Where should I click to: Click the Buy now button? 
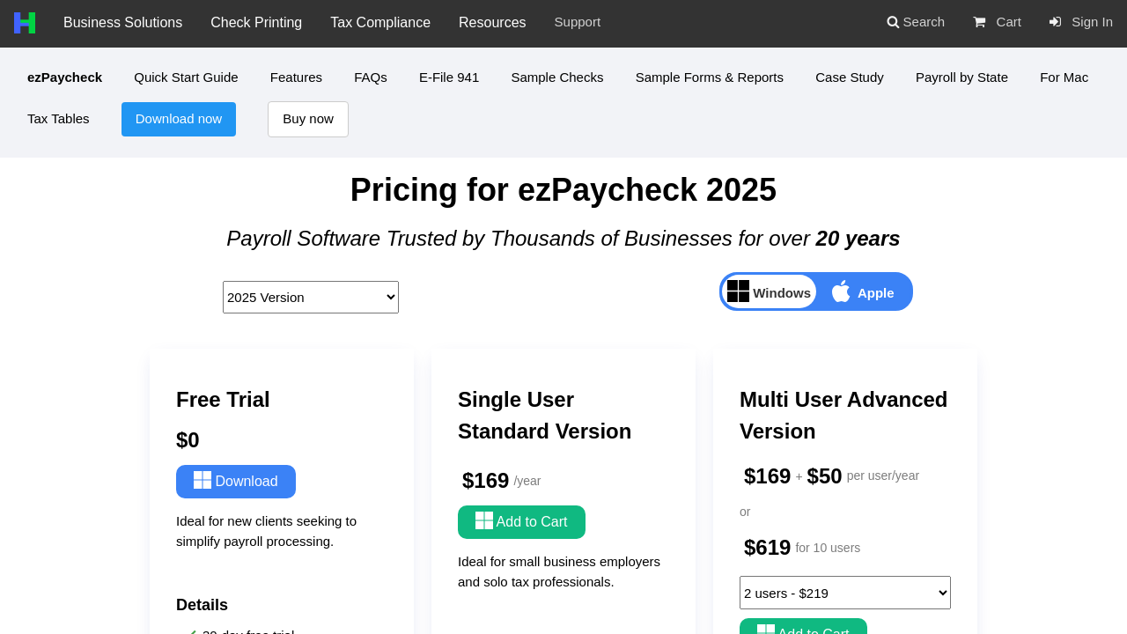(308, 119)
